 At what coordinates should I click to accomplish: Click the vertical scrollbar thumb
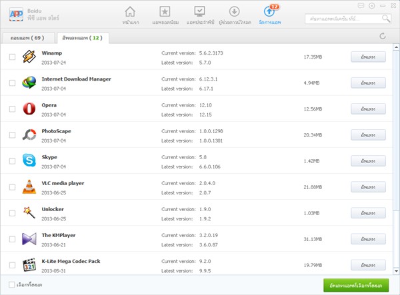tap(396, 131)
